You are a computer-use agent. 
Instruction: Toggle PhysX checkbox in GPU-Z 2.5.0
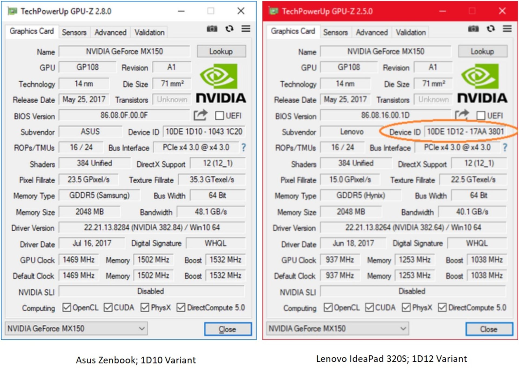tap(406, 308)
